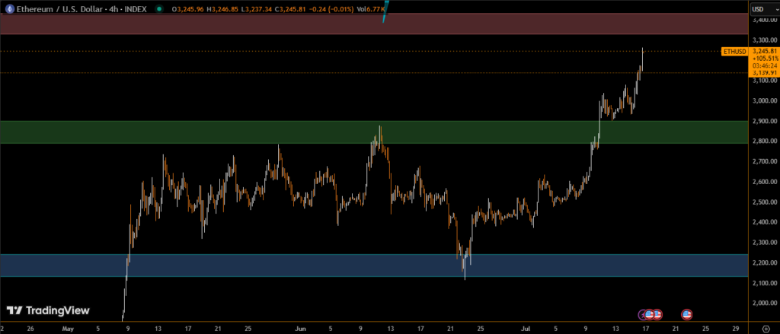Click the Jun label on time axis
The image size is (780, 334).
300,329
